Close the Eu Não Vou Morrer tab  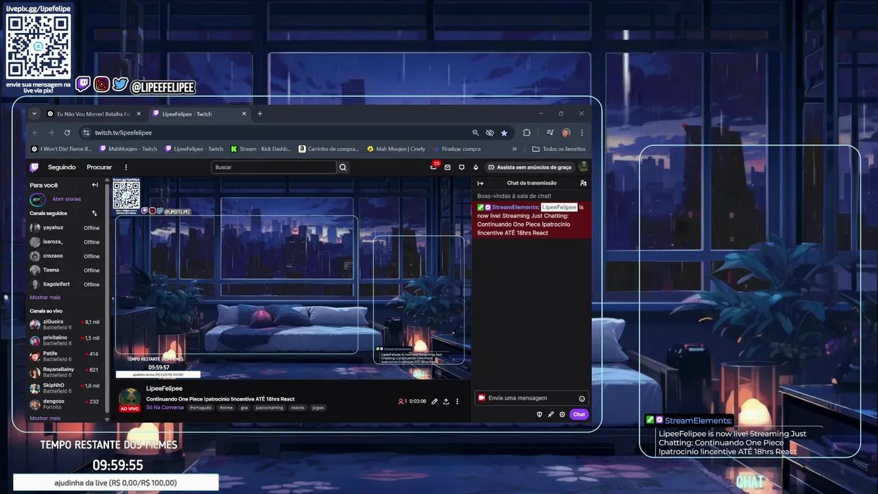(x=139, y=114)
